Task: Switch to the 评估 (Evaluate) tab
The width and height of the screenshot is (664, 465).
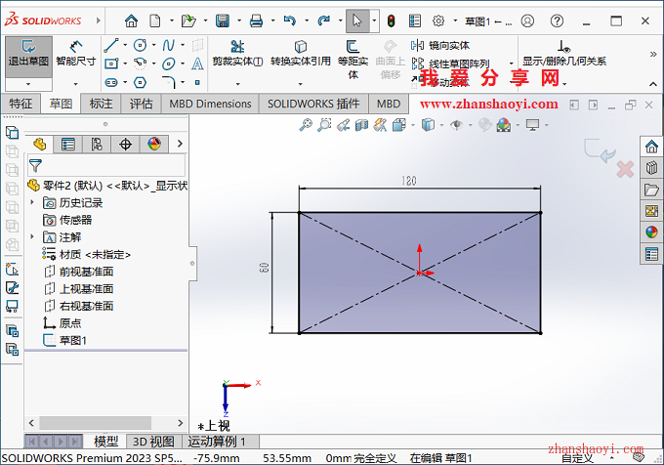Action: tap(141, 104)
